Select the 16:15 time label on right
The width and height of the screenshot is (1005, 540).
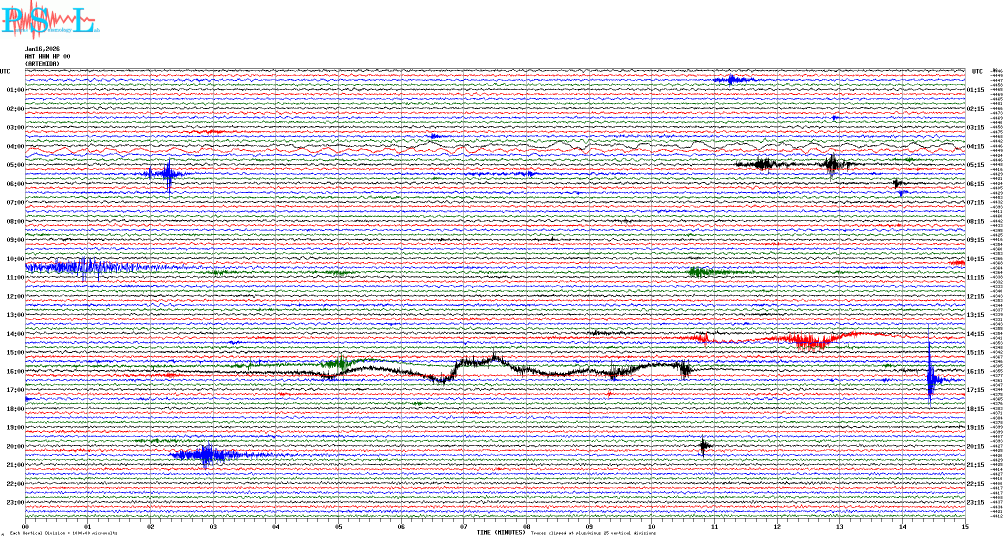tap(975, 371)
